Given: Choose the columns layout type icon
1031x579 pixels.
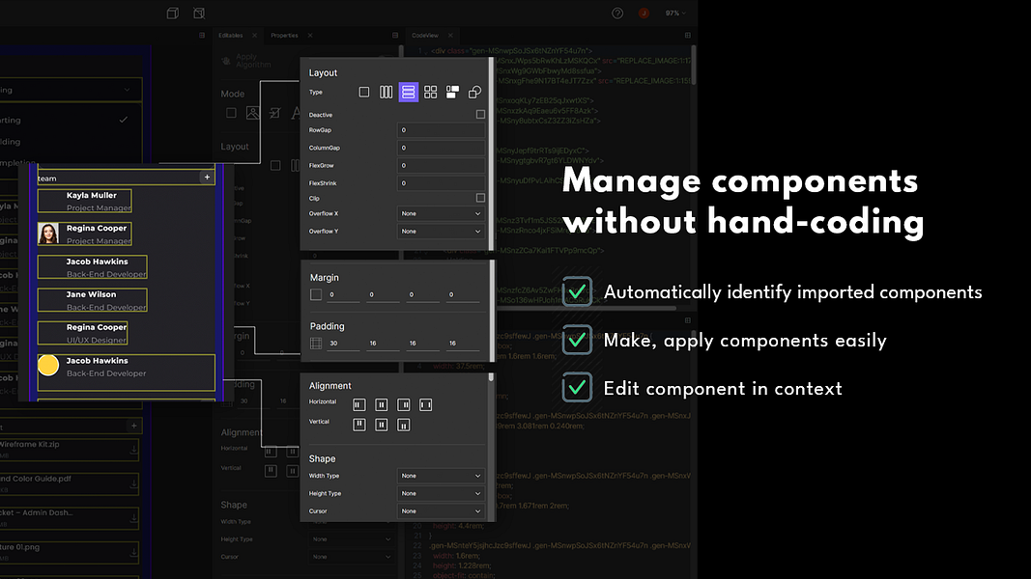Looking at the screenshot, I should tap(386, 92).
